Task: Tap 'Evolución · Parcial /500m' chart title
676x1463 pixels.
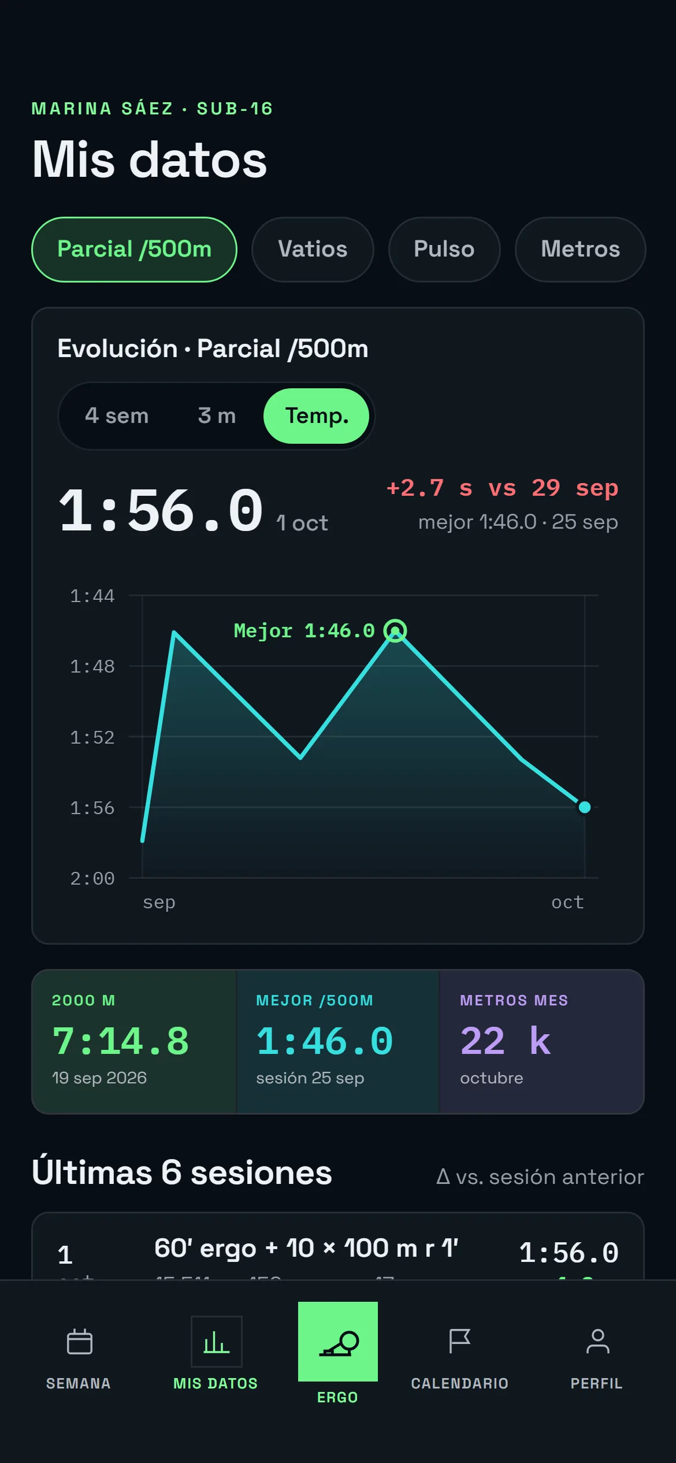Action: click(213, 348)
